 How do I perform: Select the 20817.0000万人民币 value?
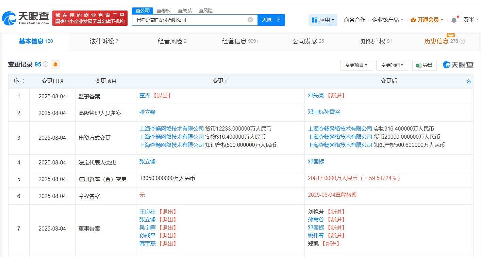333,178
